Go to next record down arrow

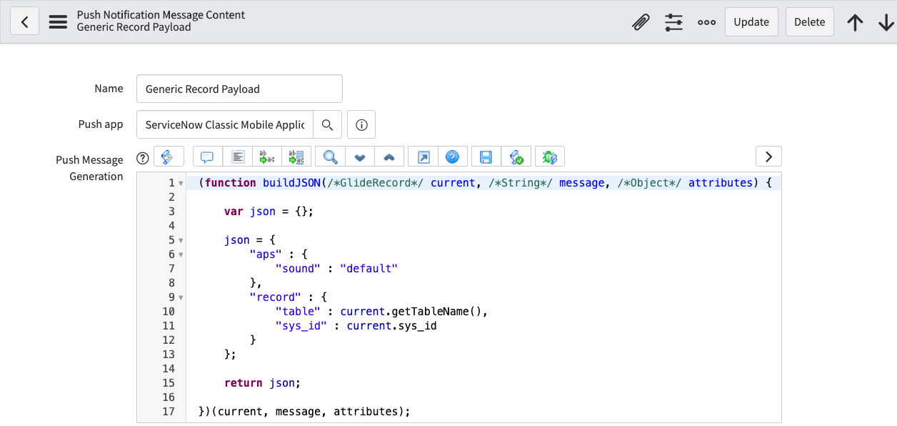tap(886, 22)
